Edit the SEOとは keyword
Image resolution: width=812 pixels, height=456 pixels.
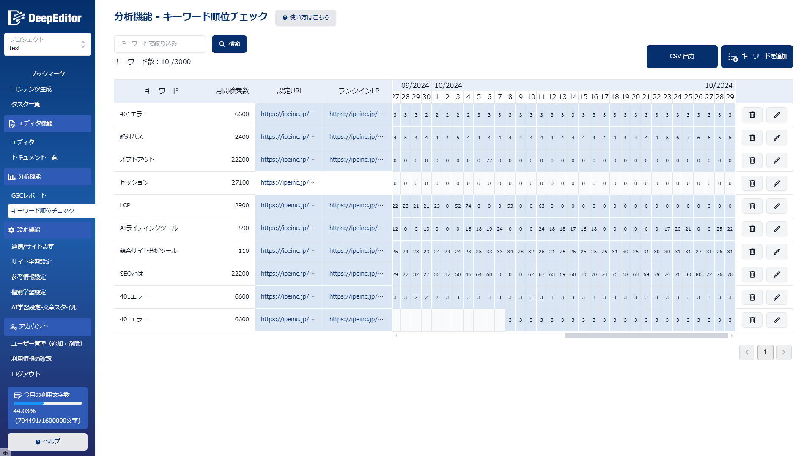pyautogui.click(x=776, y=274)
